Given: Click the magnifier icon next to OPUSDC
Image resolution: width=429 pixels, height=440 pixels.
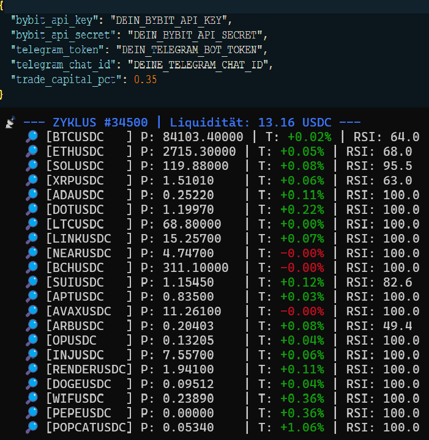Looking at the screenshot, I should [32, 340].
